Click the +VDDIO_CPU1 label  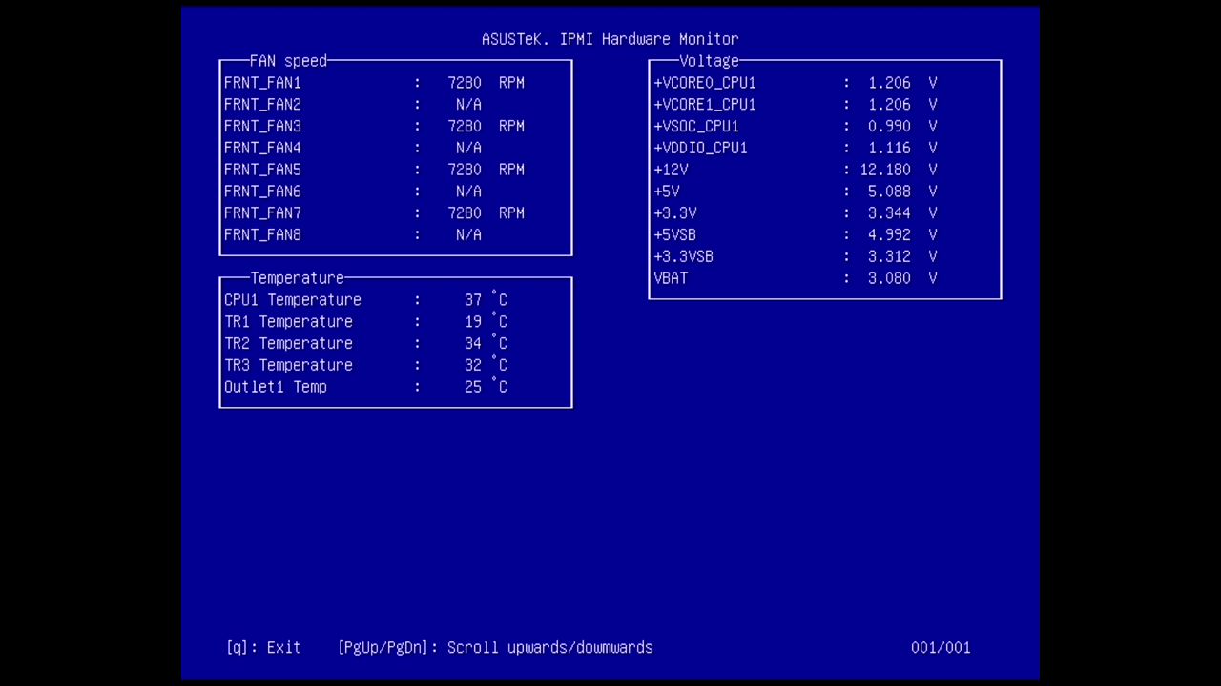pyautogui.click(x=700, y=148)
